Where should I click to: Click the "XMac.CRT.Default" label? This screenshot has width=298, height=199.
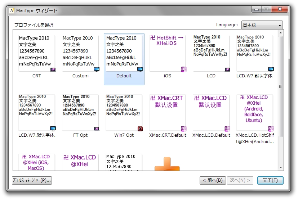point(168,135)
